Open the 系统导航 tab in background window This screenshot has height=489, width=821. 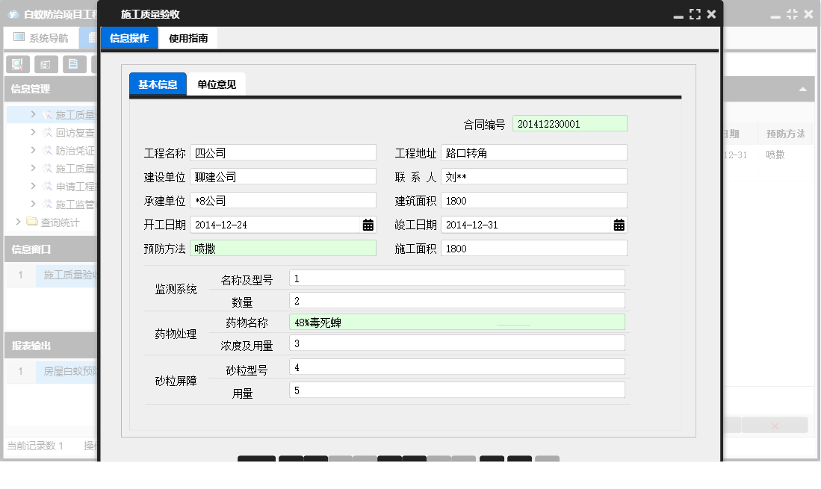point(41,37)
